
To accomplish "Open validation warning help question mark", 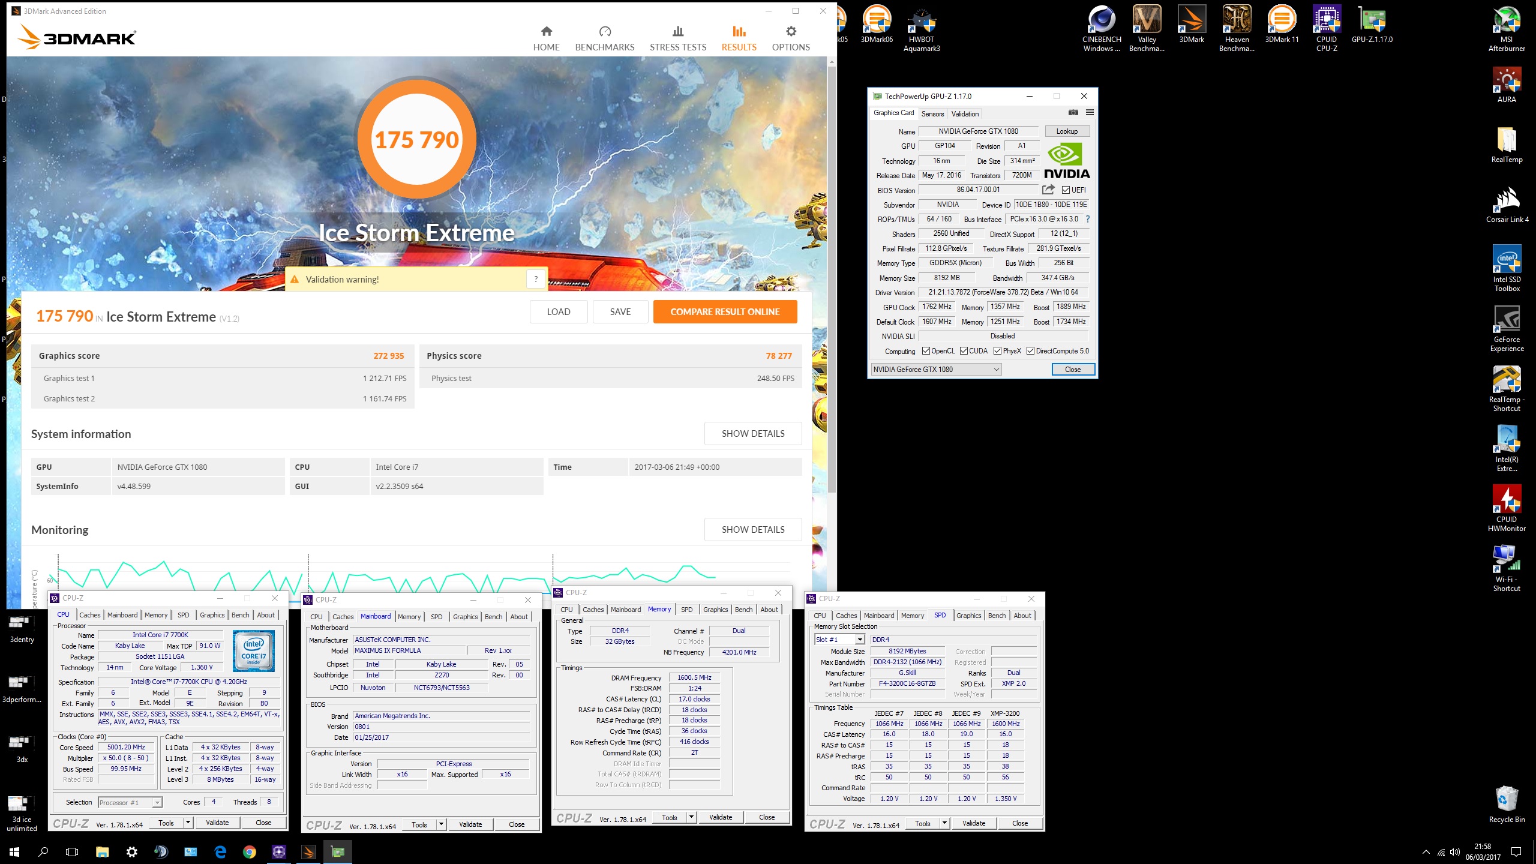I will tap(536, 279).
